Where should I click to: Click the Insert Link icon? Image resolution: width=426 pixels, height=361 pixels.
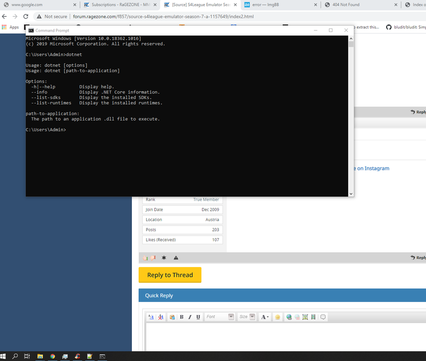click(289, 317)
